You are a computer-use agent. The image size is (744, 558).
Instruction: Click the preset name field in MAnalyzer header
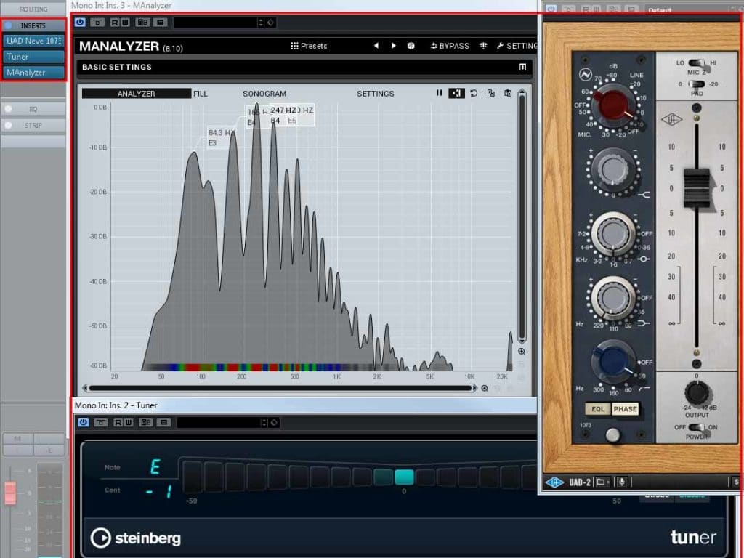point(215,23)
